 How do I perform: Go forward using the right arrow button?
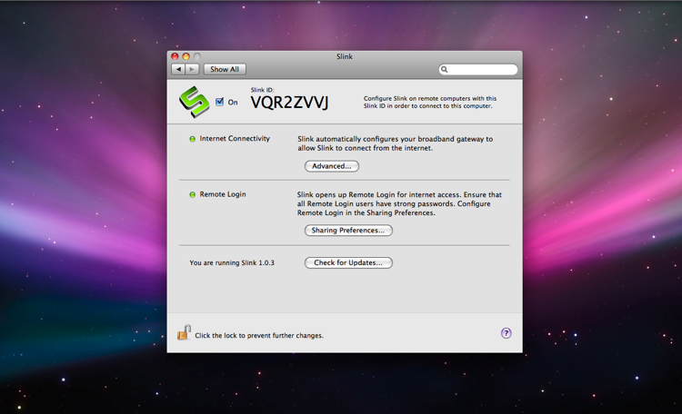tap(192, 69)
